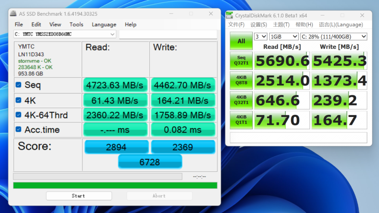
Task: Start the AS SSD benchmark
Action: tap(79, 195)
